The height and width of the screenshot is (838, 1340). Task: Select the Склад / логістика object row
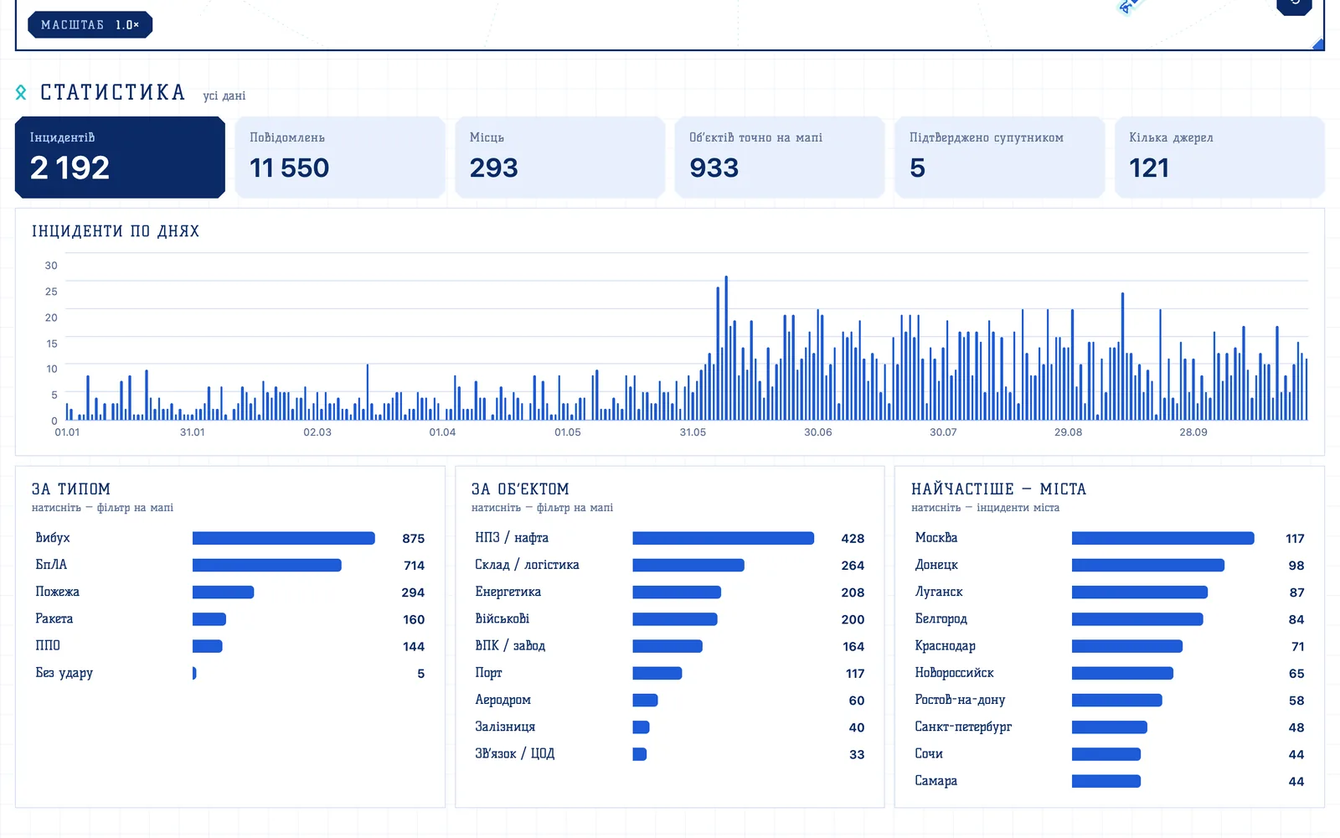coord(670,565)
